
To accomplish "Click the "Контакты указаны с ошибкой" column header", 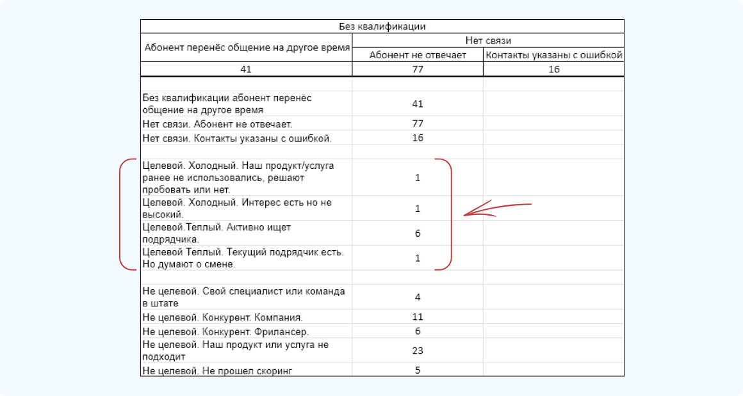I will click(553, 55).
